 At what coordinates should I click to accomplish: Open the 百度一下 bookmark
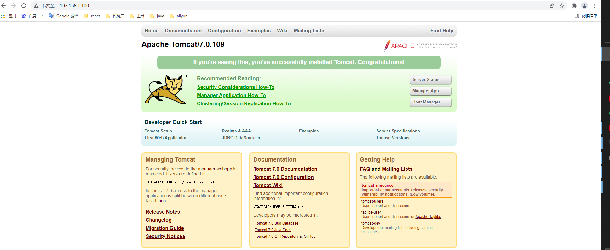[x=32, y=16]
